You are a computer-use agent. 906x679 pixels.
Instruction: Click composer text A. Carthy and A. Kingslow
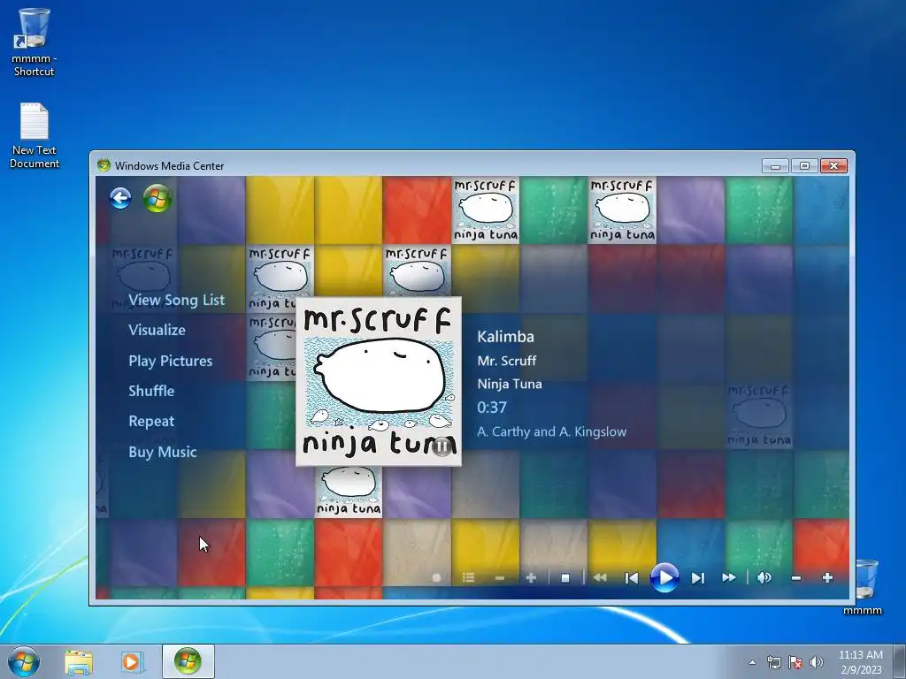(551, 431)
